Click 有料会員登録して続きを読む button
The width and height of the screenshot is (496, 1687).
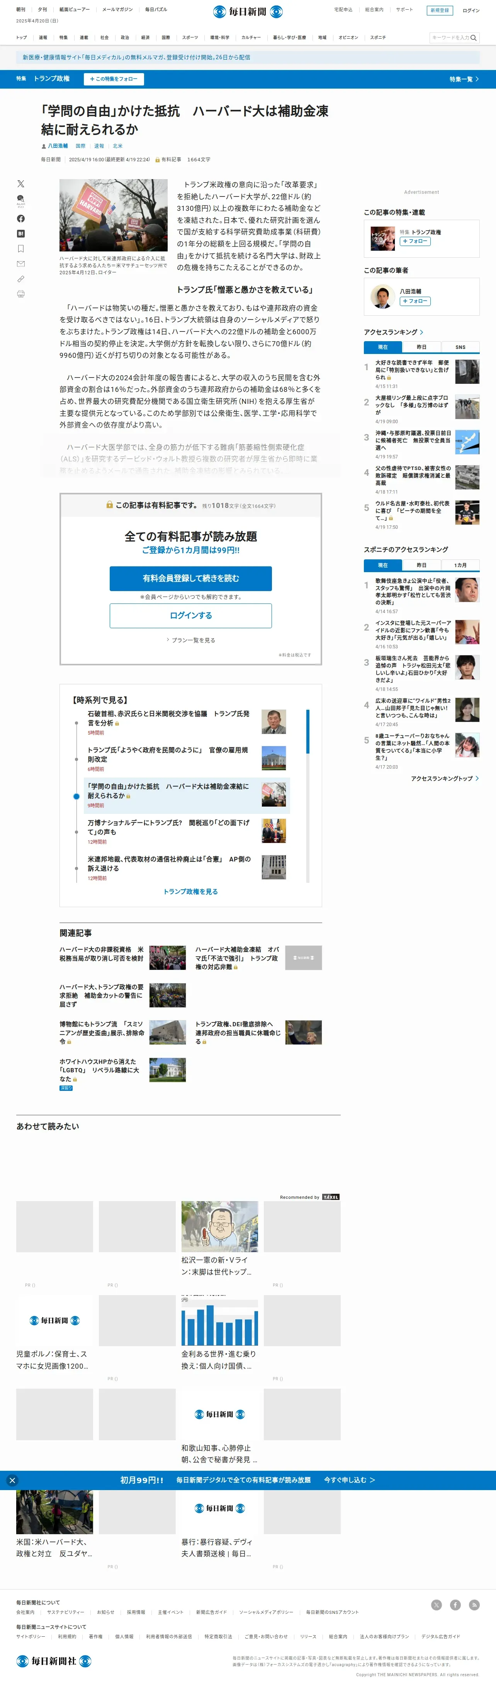tap(190, 578)
